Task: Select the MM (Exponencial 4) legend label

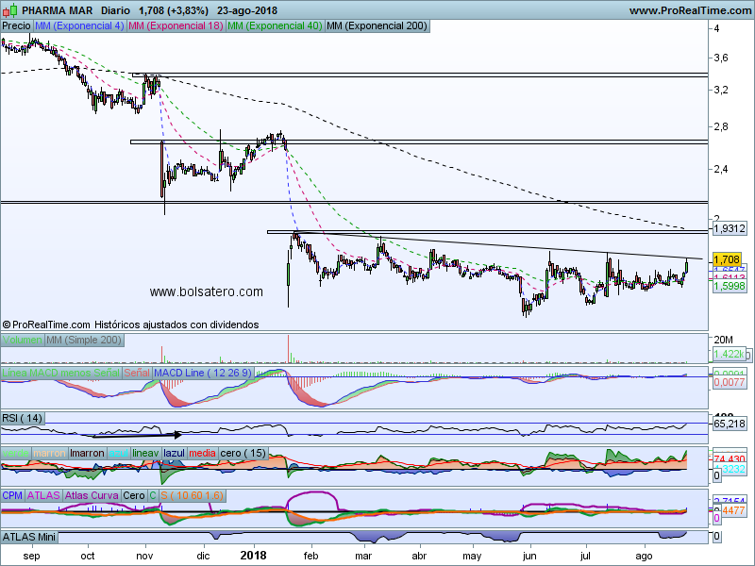Action: pos(78,26)
